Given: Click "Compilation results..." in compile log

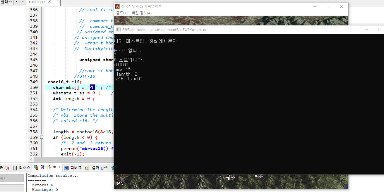Looking at the screenshot, I should click(x=53, y=176).
